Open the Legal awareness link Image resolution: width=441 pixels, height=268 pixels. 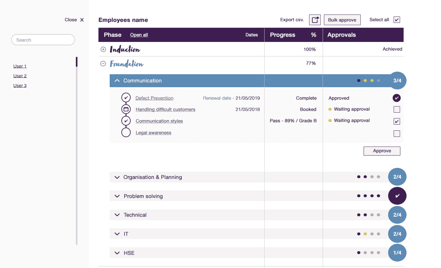[154, 133]
